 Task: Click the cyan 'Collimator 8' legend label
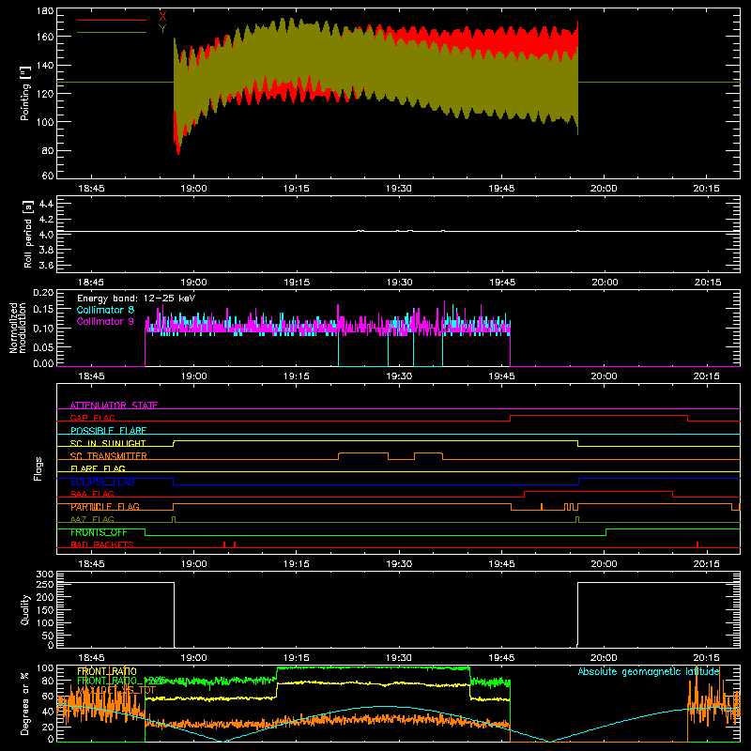point(105,310)
